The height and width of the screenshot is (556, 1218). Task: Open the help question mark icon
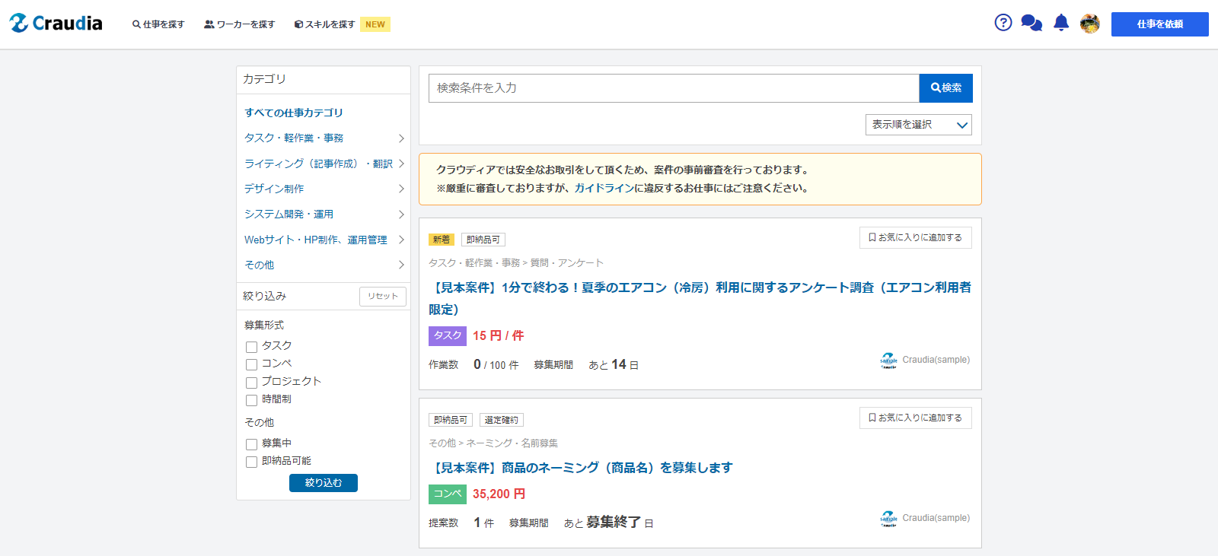point(1003,23)
